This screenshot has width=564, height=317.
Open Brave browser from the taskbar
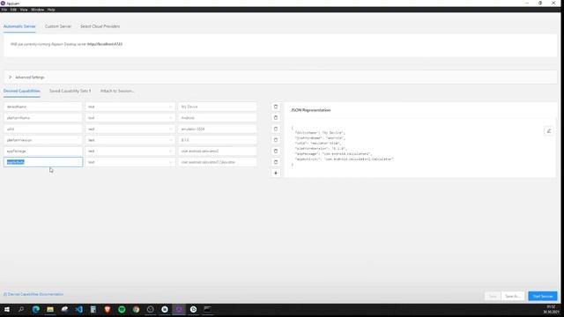[x=108, y=309]
